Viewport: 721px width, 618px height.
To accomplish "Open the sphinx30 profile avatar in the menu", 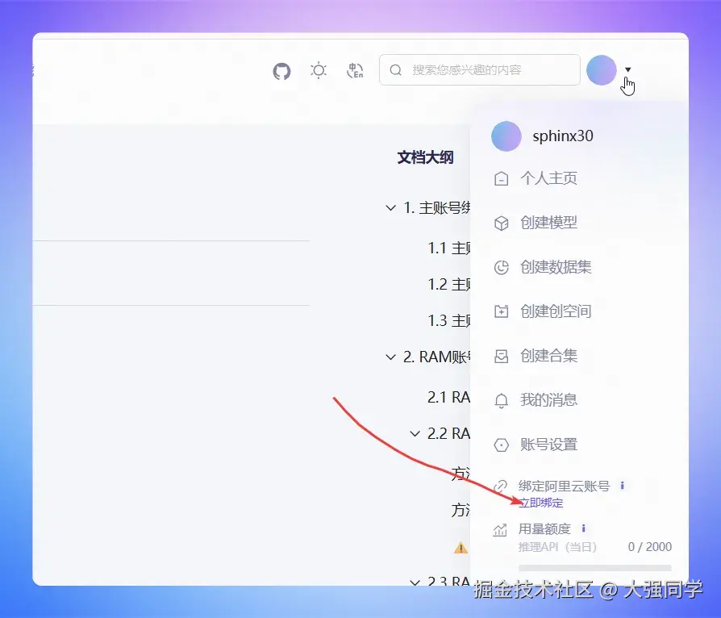I will (506, 136).
